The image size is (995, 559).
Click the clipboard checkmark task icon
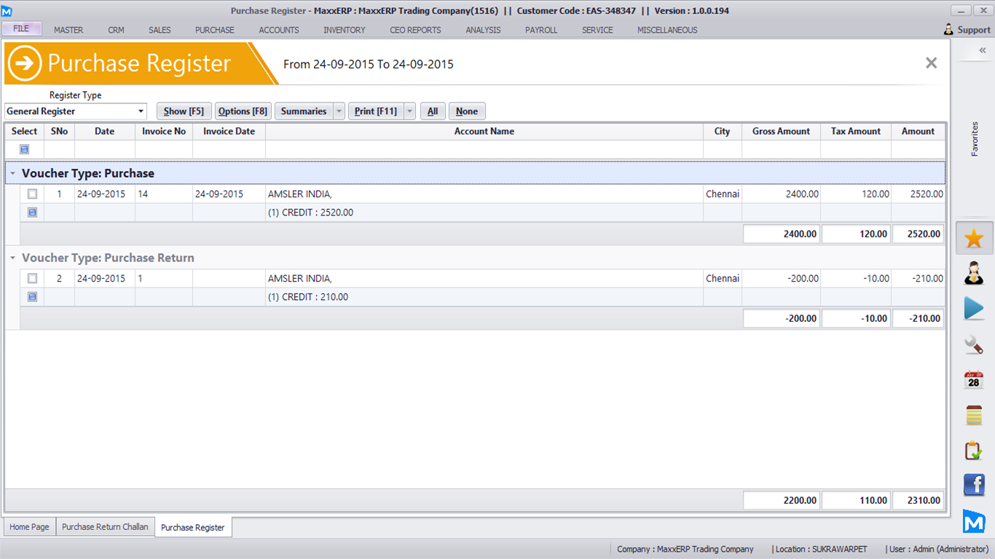click(974, 450)
